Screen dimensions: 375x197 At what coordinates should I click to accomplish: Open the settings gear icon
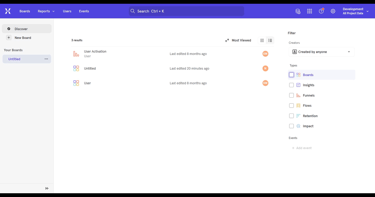[333, 11]
